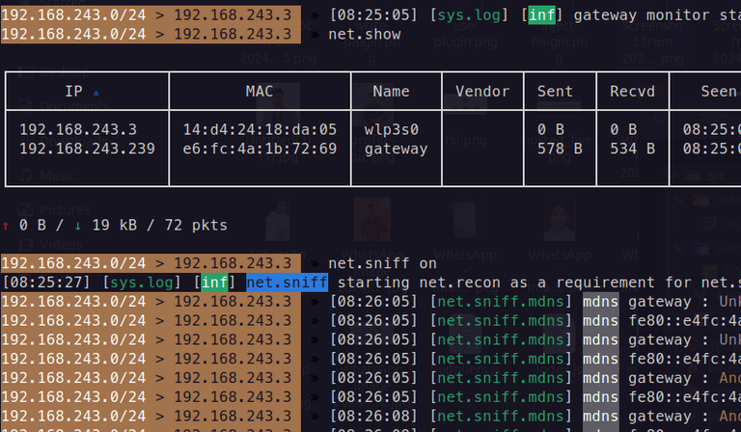Click the prompt preceding net.sniff on

[151, 263]
